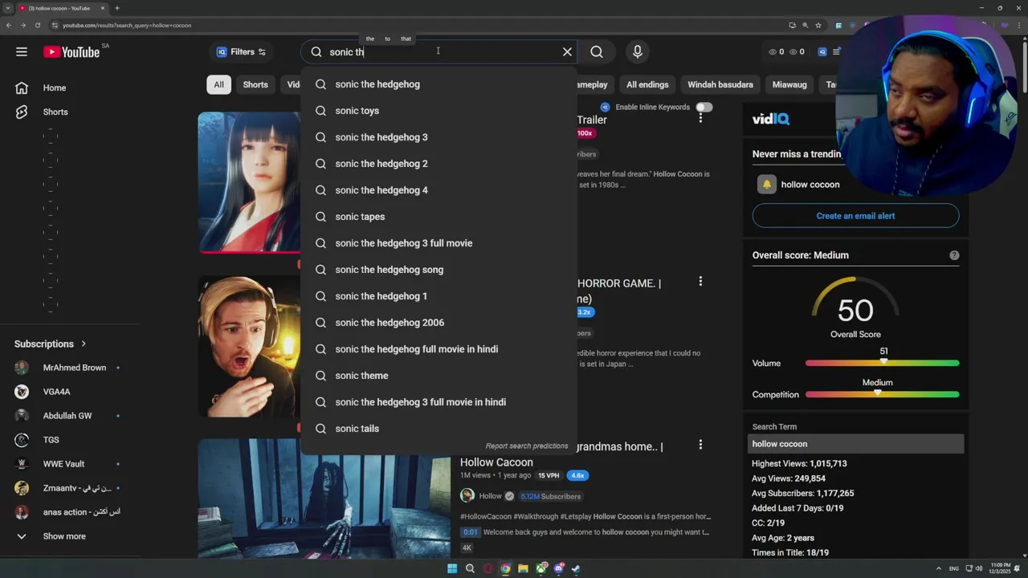Click the bell icon for hollow cocoon alert
The width and height of the screenshot is (1028, 578).
(767, 185)
